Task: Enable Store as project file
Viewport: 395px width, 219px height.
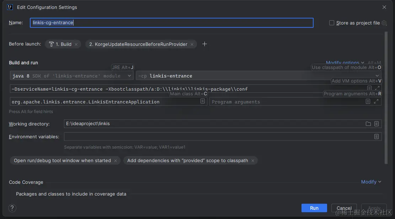Action: pos(332,23)
